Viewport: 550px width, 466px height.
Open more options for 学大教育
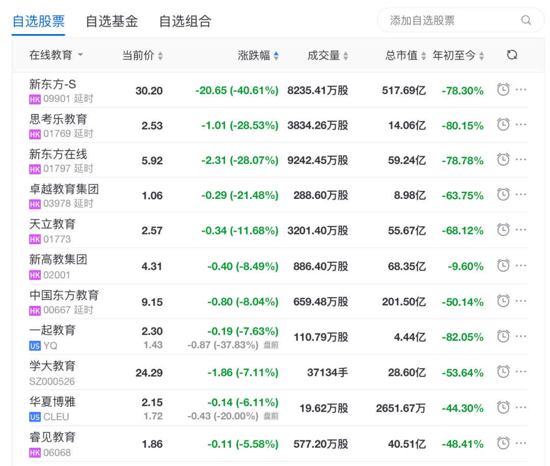520,372
